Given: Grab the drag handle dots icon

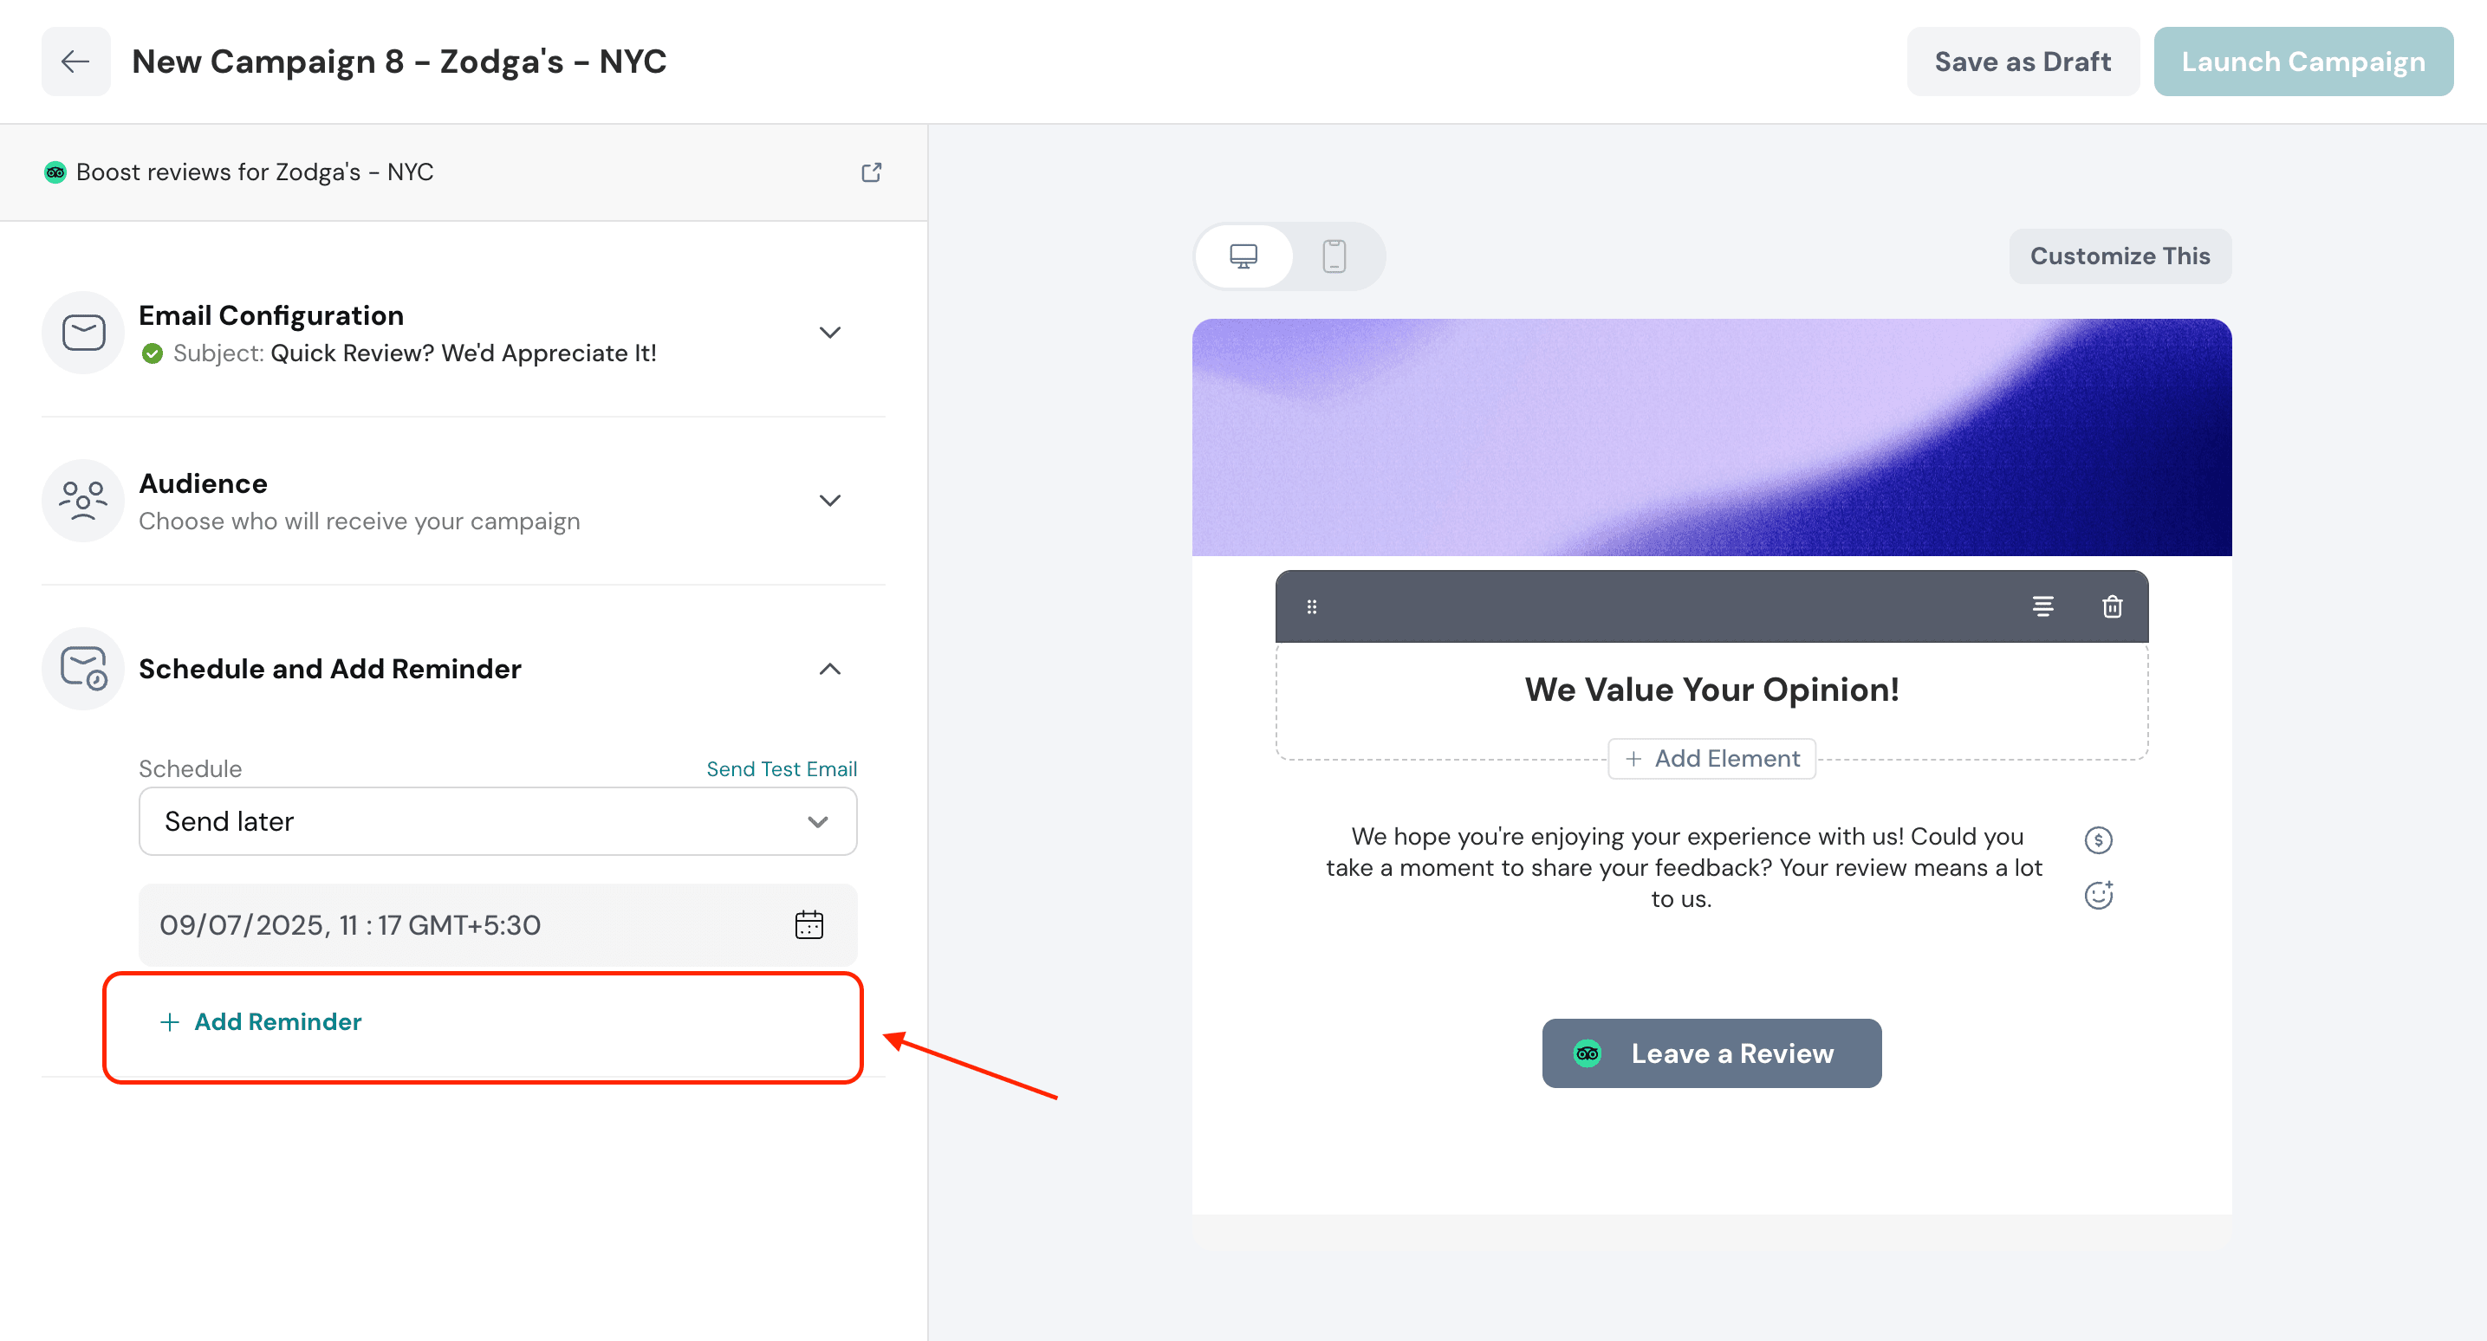Looking at the screenshot, I should click(1311, 606).
